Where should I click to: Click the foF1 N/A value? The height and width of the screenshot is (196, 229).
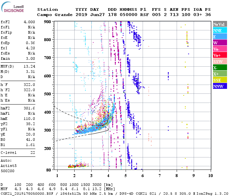point(31,27)
